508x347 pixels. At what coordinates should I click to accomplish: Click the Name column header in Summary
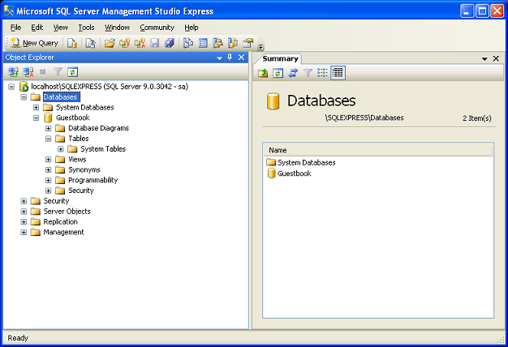pos(378,150)
